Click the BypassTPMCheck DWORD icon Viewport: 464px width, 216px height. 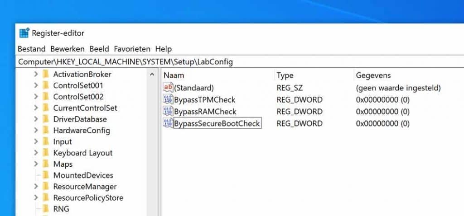(x=168, y=99)
